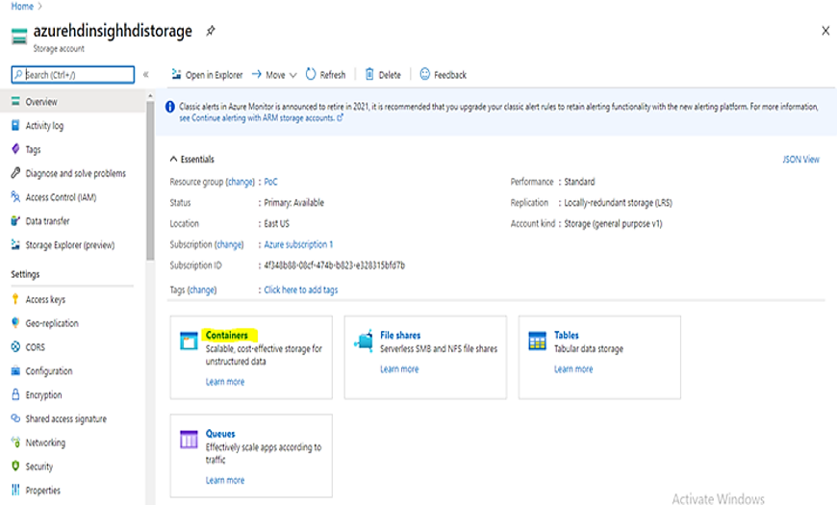Screen dimensions: 837x505
Task: Open the JSON View link
Action: point(800,159)
